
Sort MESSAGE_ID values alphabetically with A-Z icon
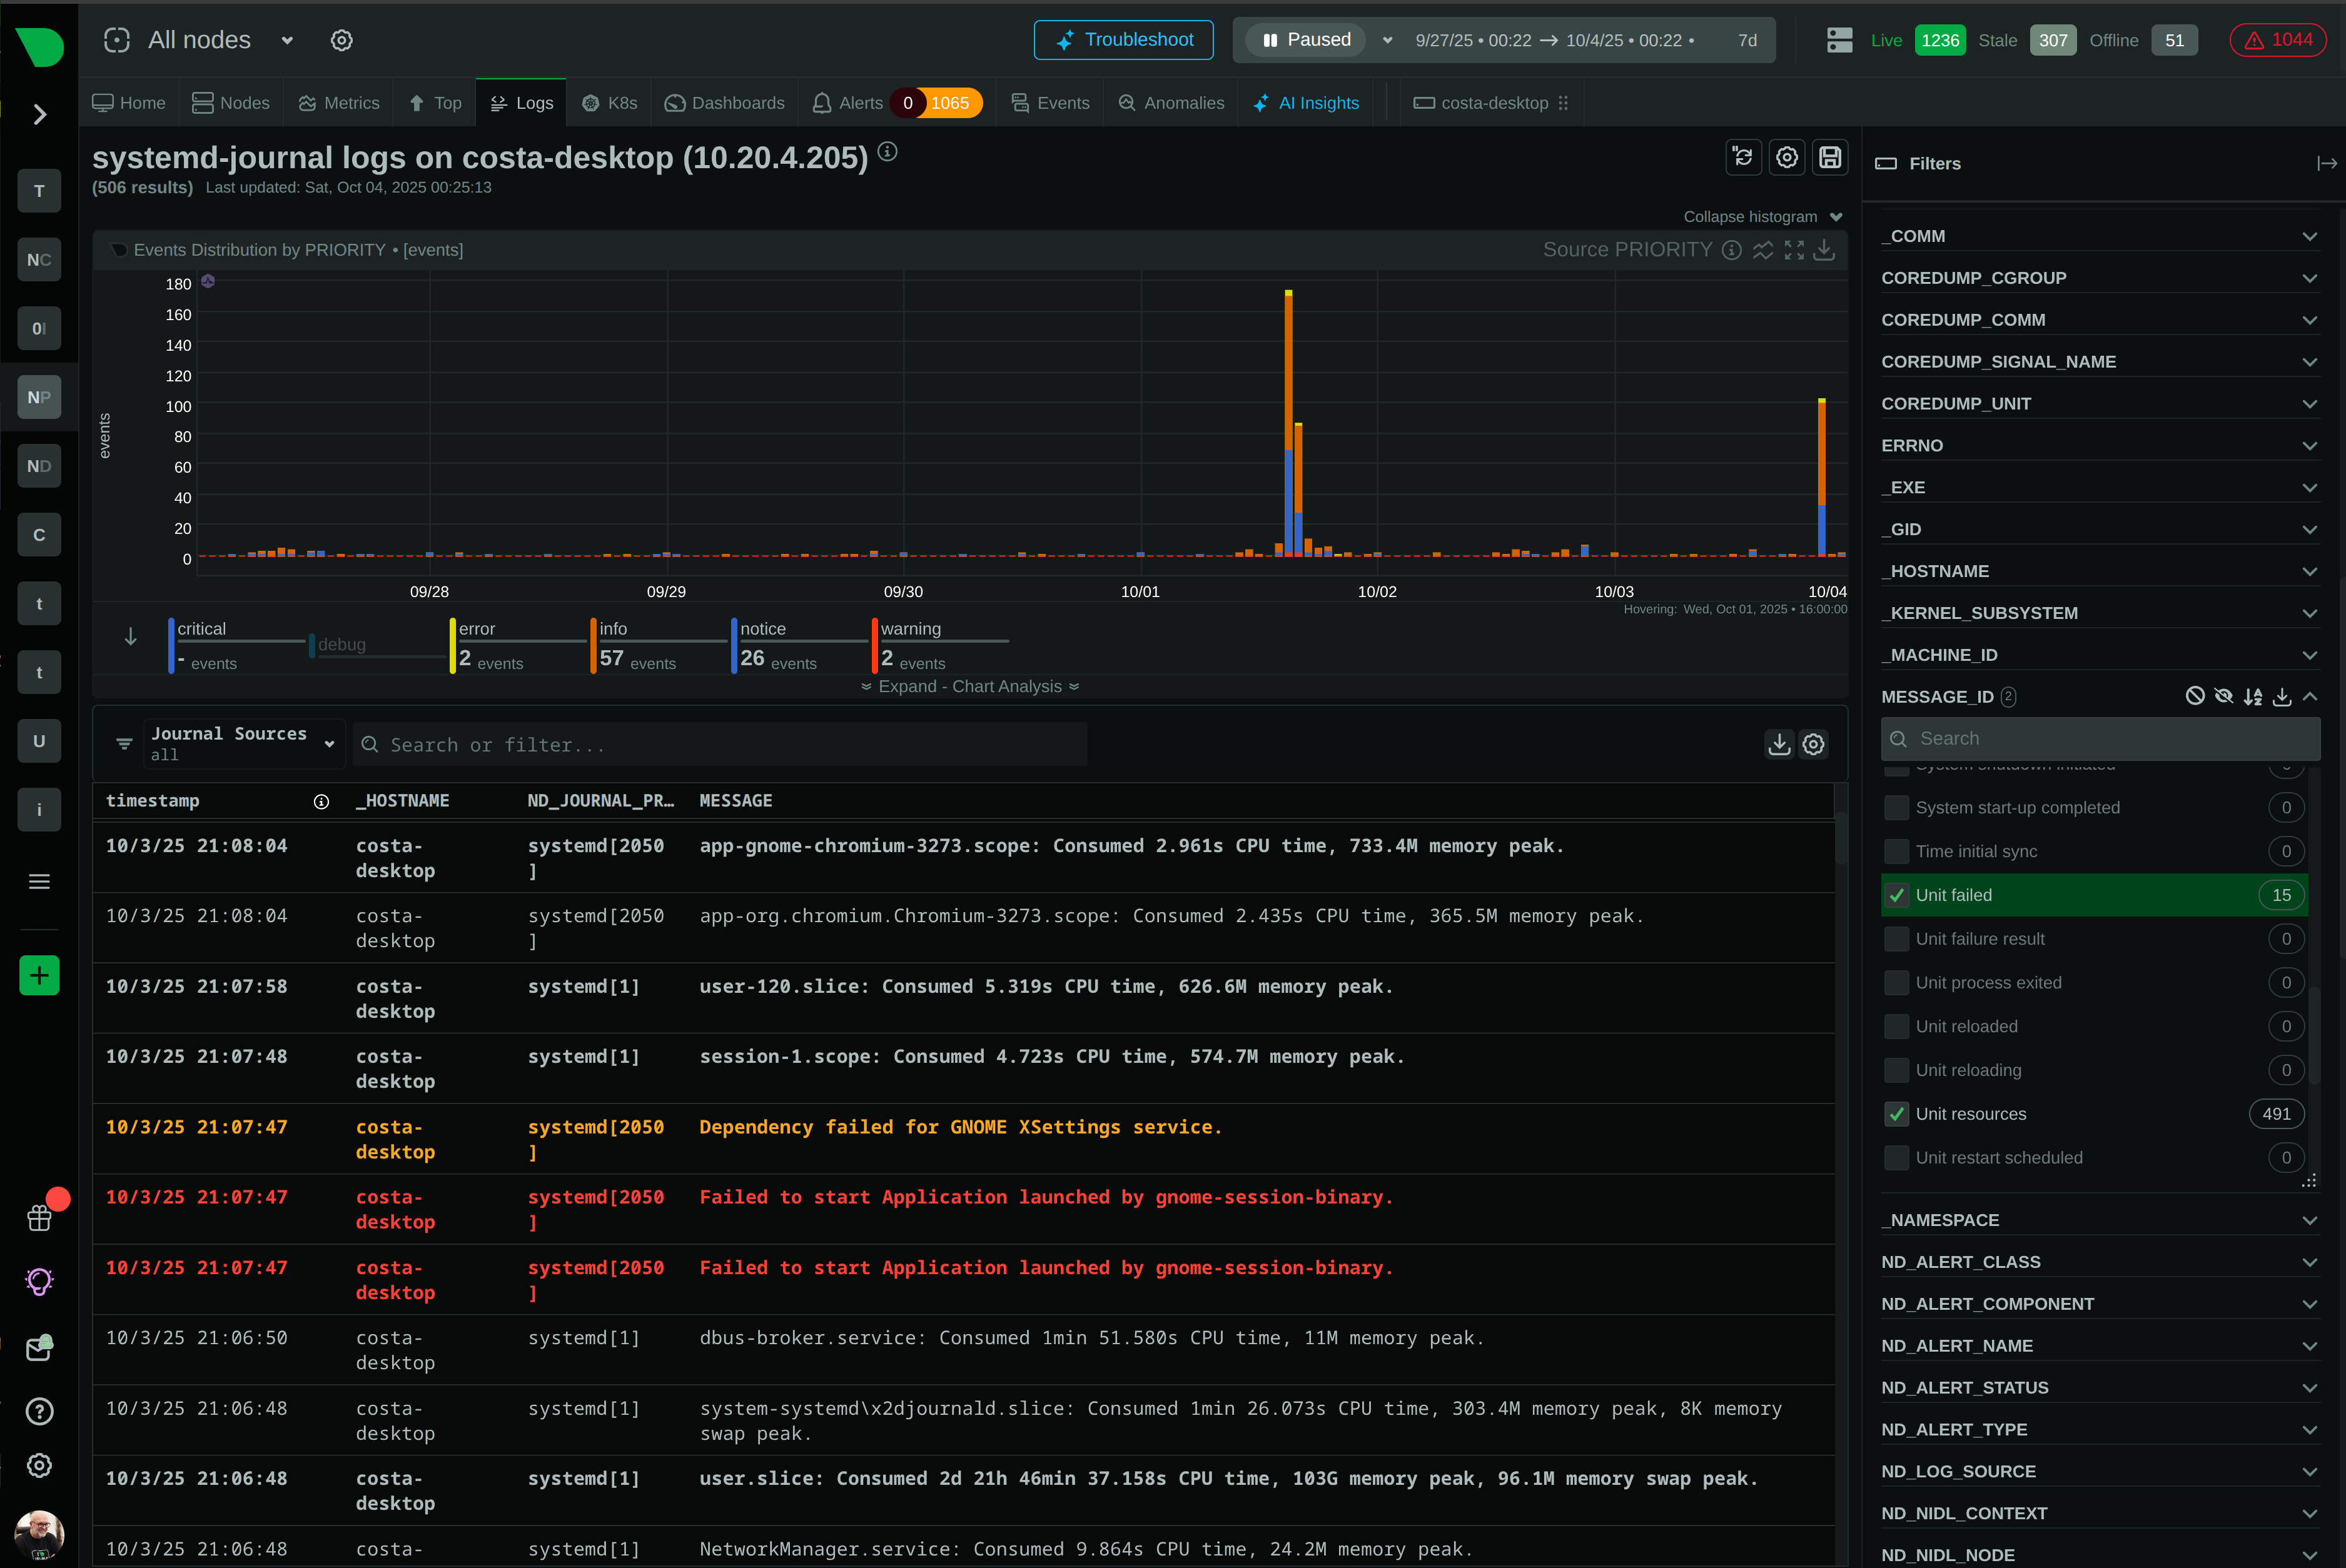[x=2254, y=696]
